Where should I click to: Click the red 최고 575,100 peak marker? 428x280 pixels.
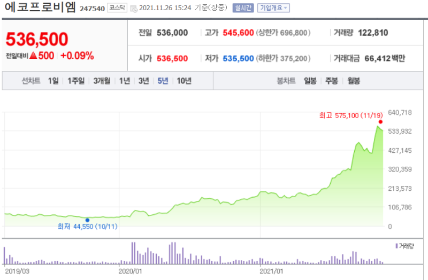380,122
